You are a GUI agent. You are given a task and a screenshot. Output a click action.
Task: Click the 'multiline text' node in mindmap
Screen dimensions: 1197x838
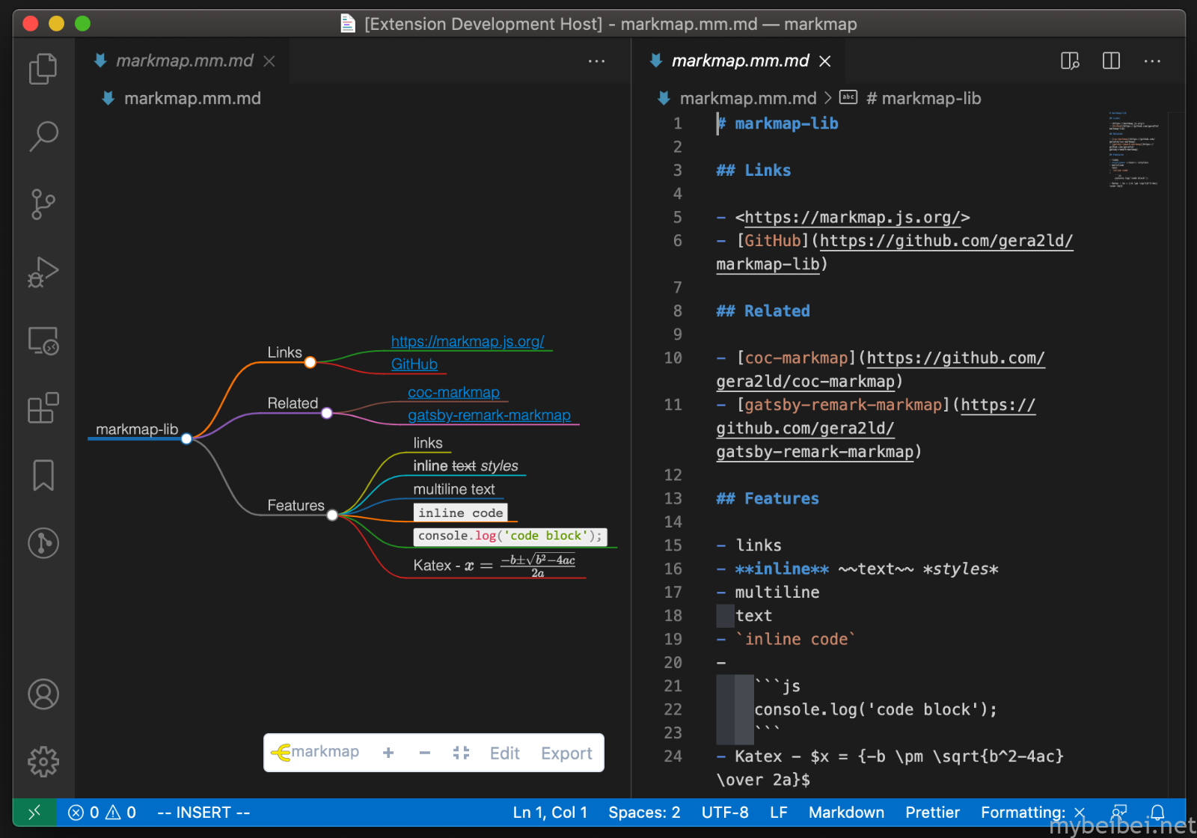(454, 489)
